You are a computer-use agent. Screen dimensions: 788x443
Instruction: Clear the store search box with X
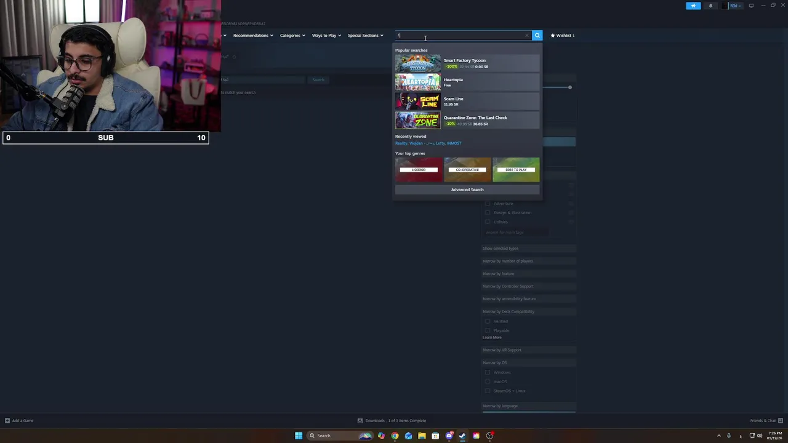[526, 35]
